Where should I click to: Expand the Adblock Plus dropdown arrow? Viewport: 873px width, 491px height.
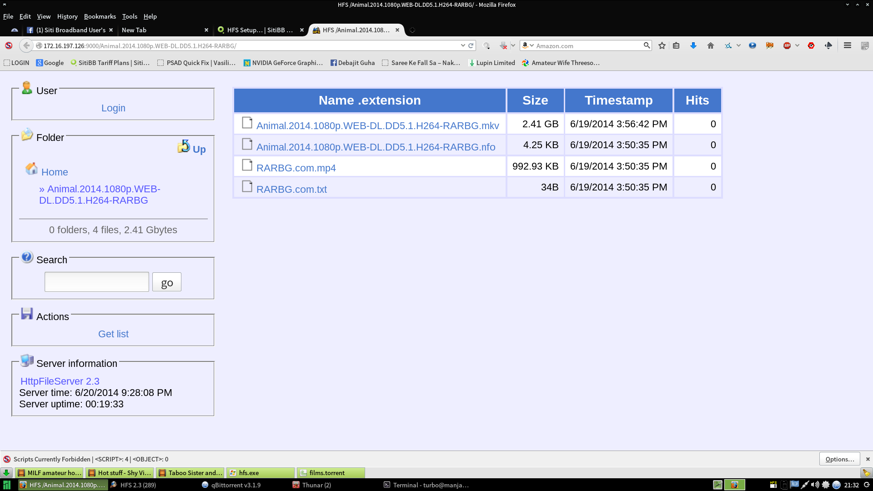pyautogui.click(x=797, y=45)
